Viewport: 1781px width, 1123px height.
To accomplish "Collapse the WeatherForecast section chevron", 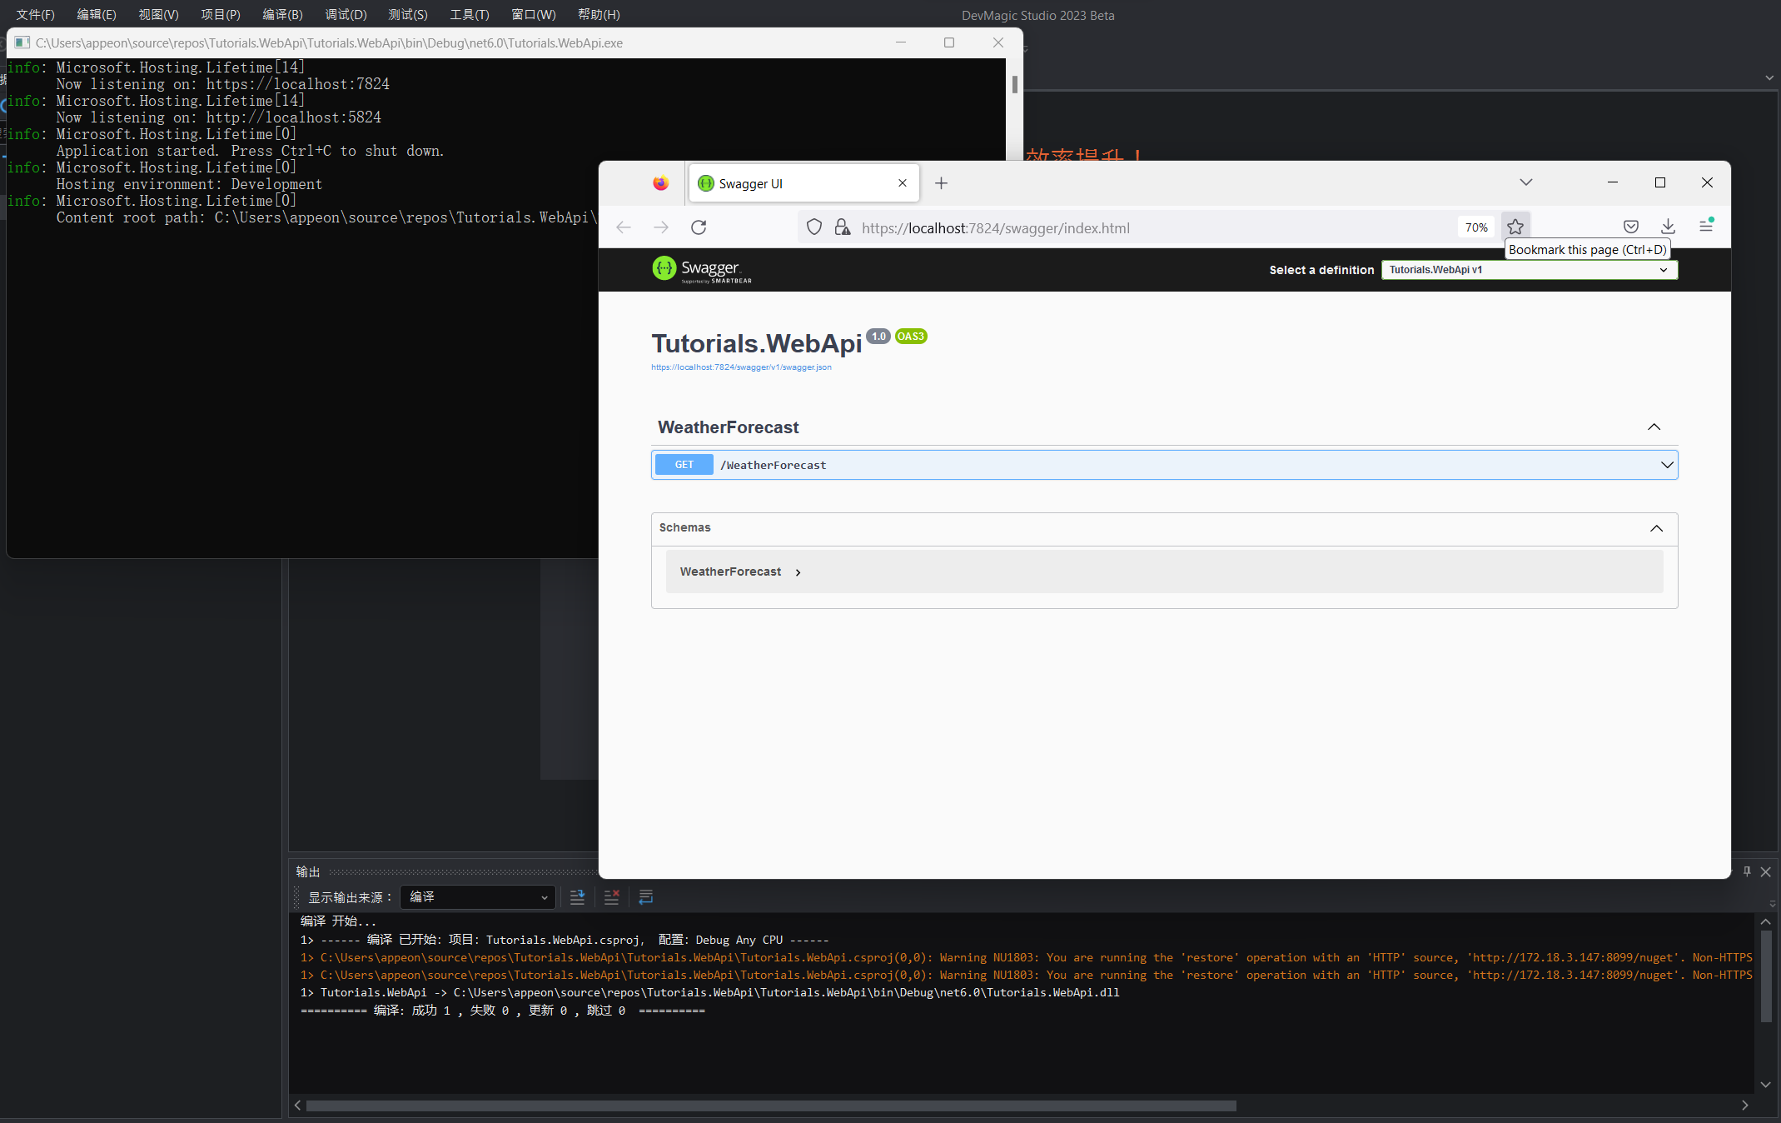I will pyautogui.click(x=1654, y=427).
